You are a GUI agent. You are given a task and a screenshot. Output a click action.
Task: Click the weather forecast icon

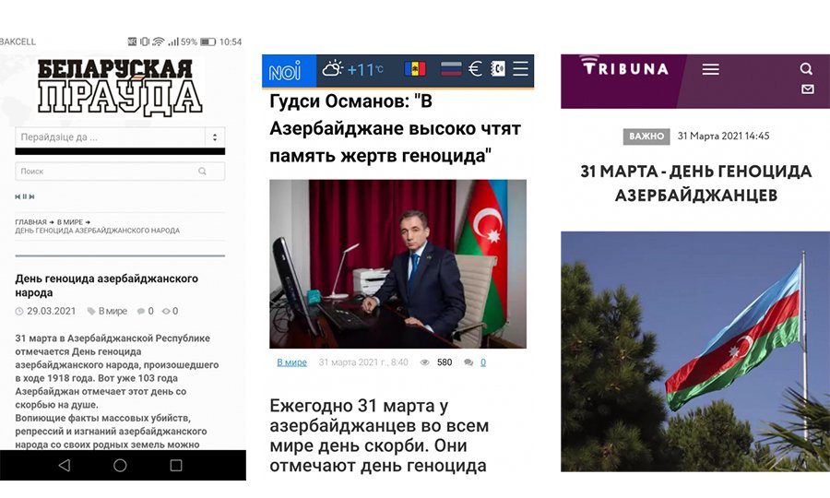coord(333,69)
